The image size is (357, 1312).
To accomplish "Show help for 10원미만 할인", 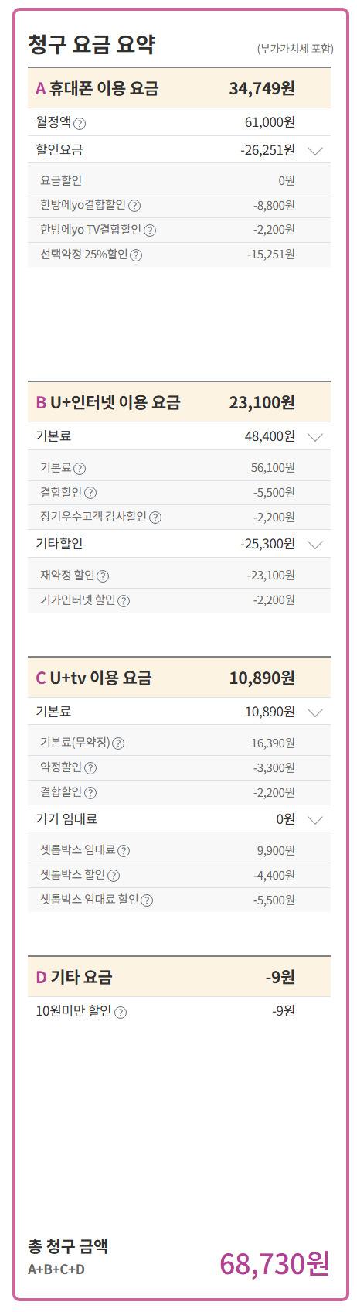I will 121,1012.
